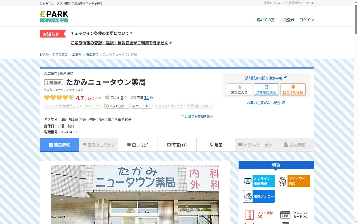Go to EPARKくすりの窓口 breadcrumb
This screenshot has width=358, height=224.
[54, 55]
